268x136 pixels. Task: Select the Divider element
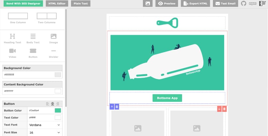tap(53, 53)
